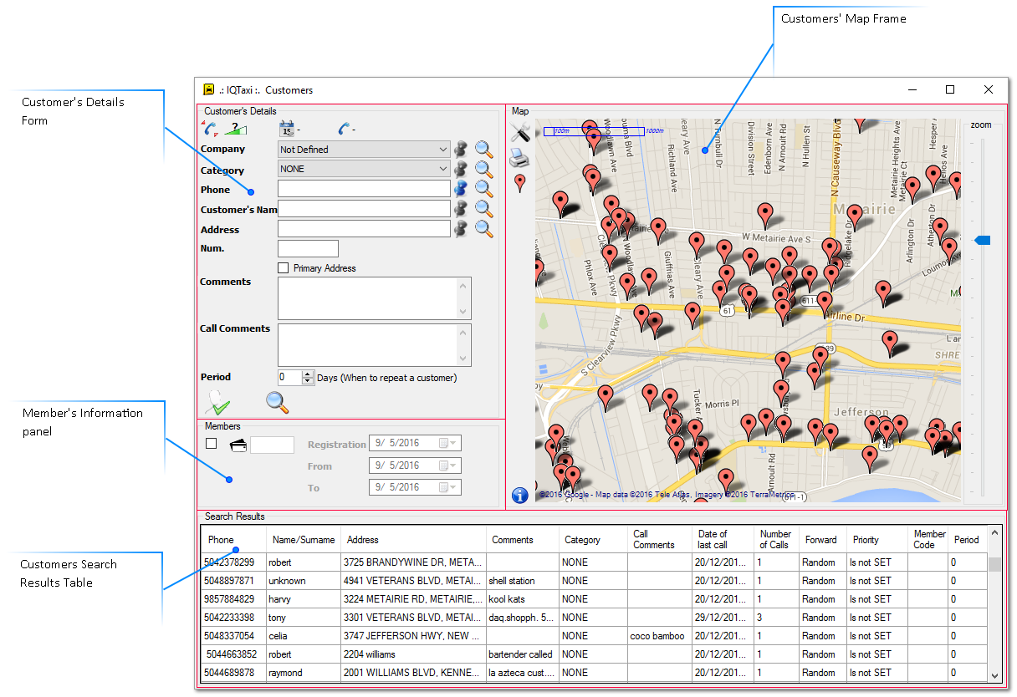Search by Address using its magnifier icon
Viewport: 1017px width, 697px height.
[x=484, y=229]
